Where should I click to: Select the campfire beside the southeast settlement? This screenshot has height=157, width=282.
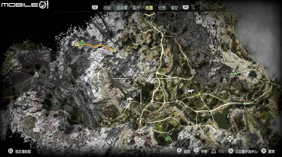pyautogui.click(x=235, y=142)
